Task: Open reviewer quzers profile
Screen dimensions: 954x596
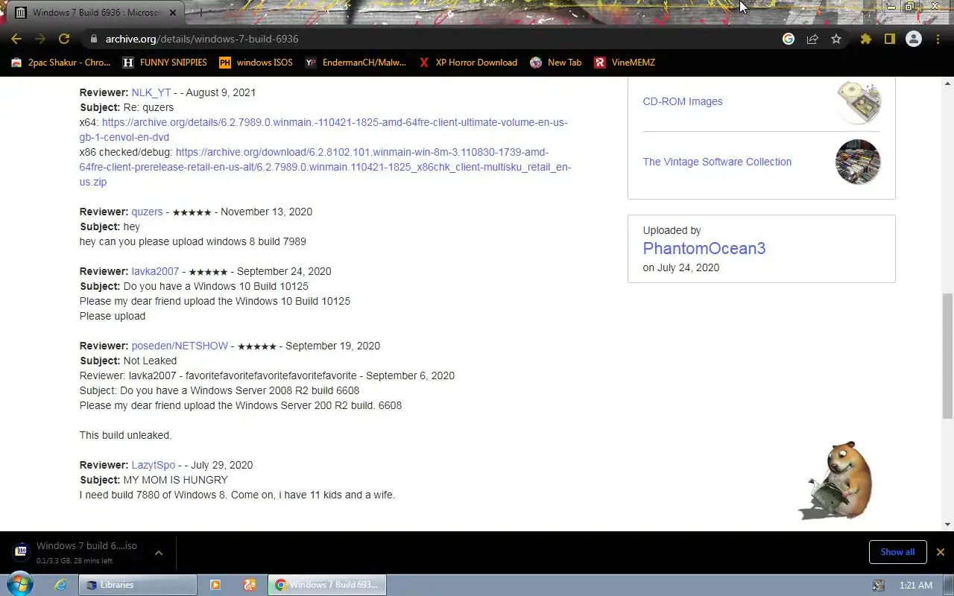Action: click(x=147, y=212)
